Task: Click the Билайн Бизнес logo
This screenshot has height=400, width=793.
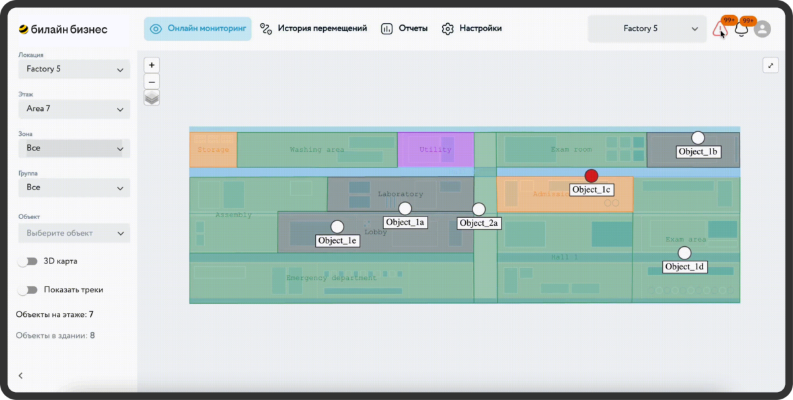Action: tap(63, 29)
